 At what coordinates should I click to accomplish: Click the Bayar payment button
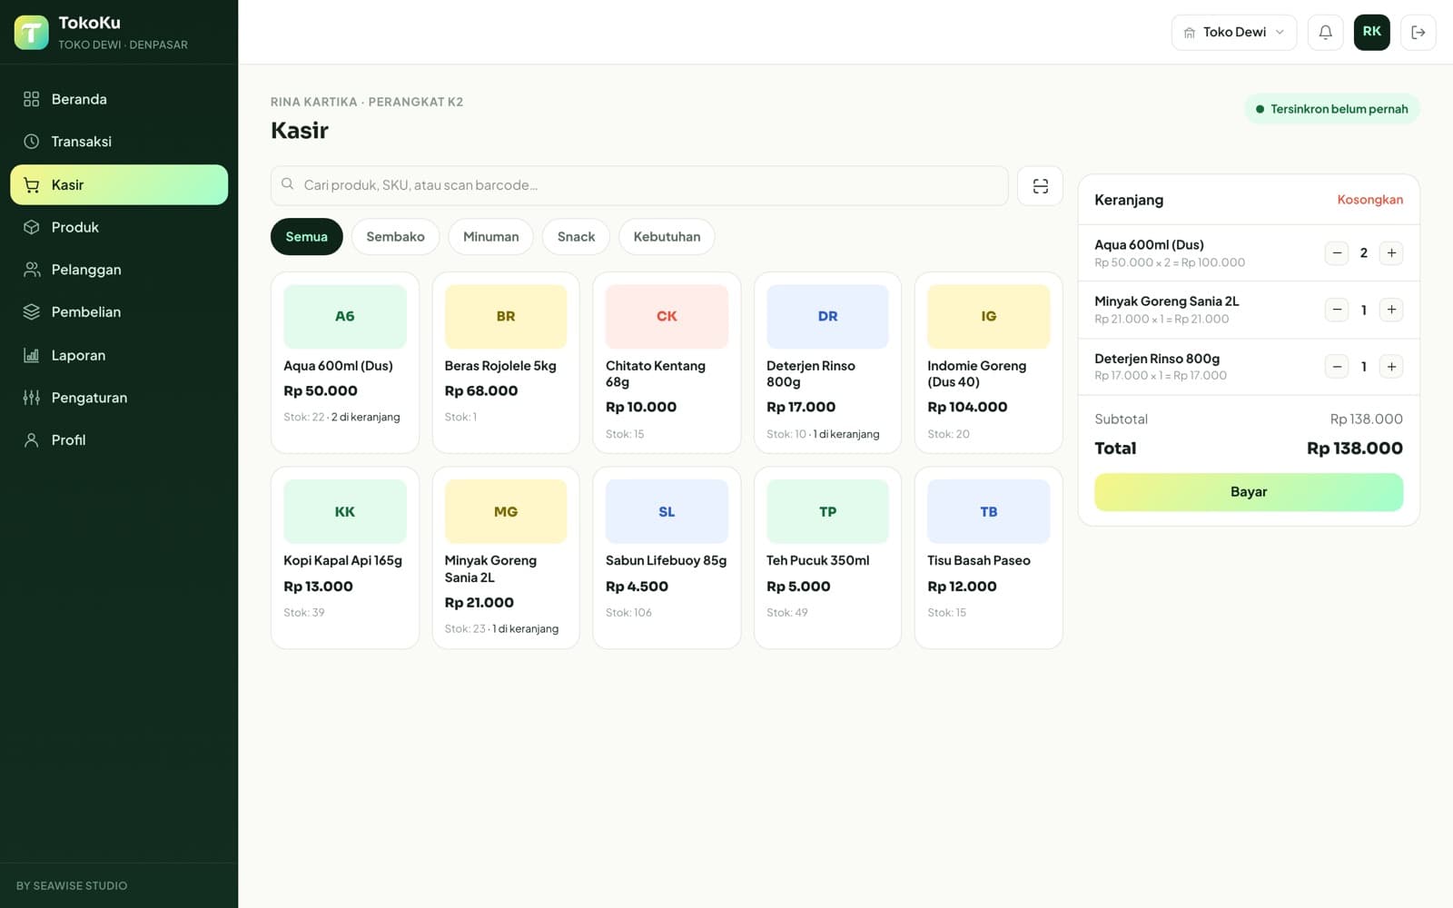click(1249, 492)
